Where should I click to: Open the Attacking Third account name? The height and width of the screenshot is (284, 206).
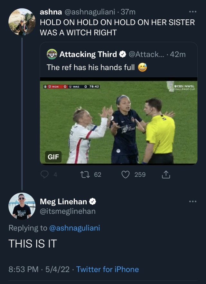click(x=88, y=54)
